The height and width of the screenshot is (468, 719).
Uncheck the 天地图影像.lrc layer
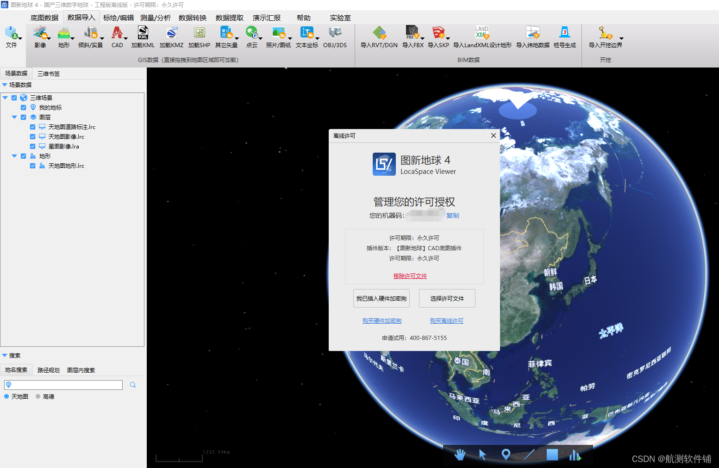click(x=32, y=136)
